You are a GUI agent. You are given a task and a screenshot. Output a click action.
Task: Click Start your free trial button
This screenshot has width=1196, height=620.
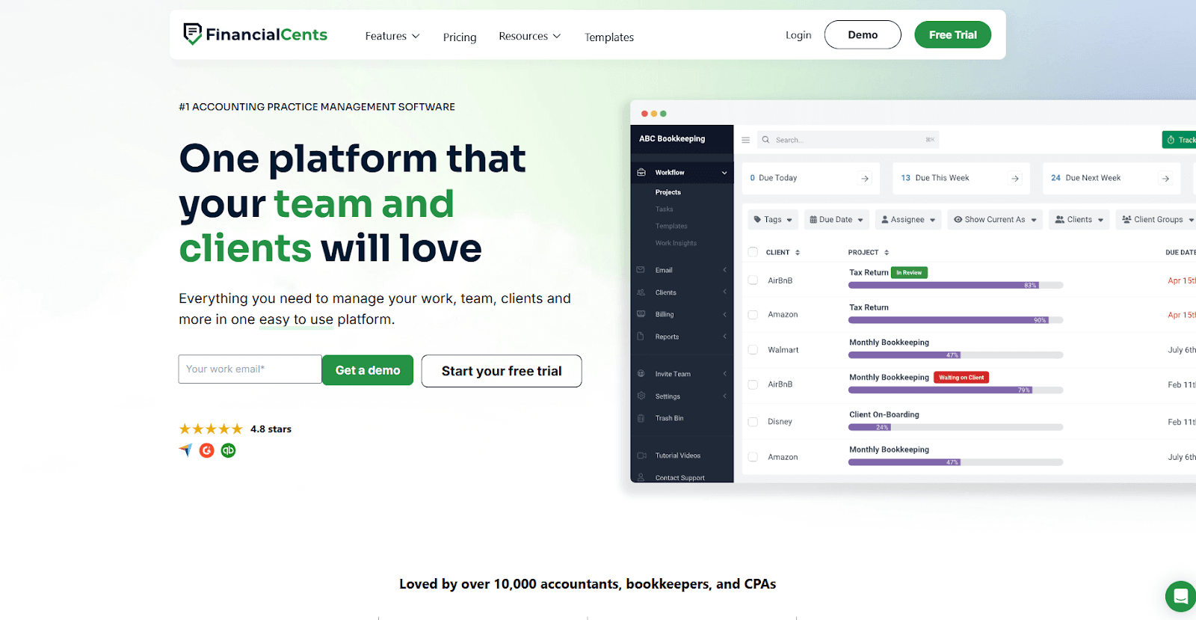pos(502,371)
